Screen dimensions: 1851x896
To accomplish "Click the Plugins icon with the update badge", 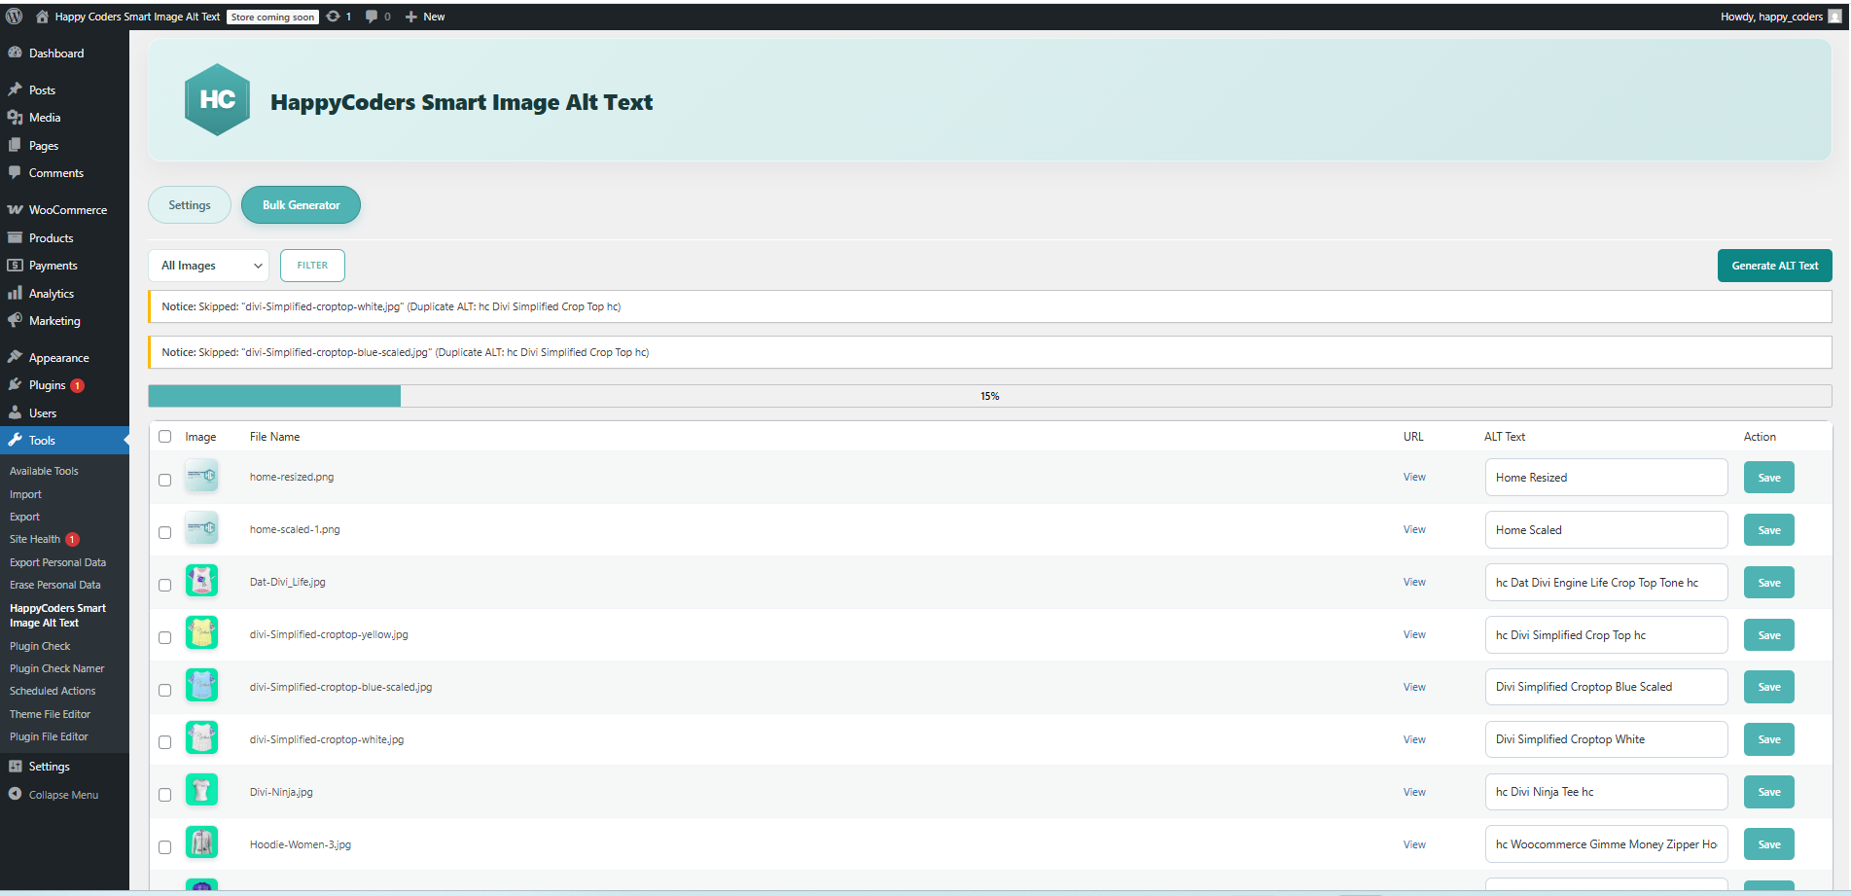I will (16, 384).
